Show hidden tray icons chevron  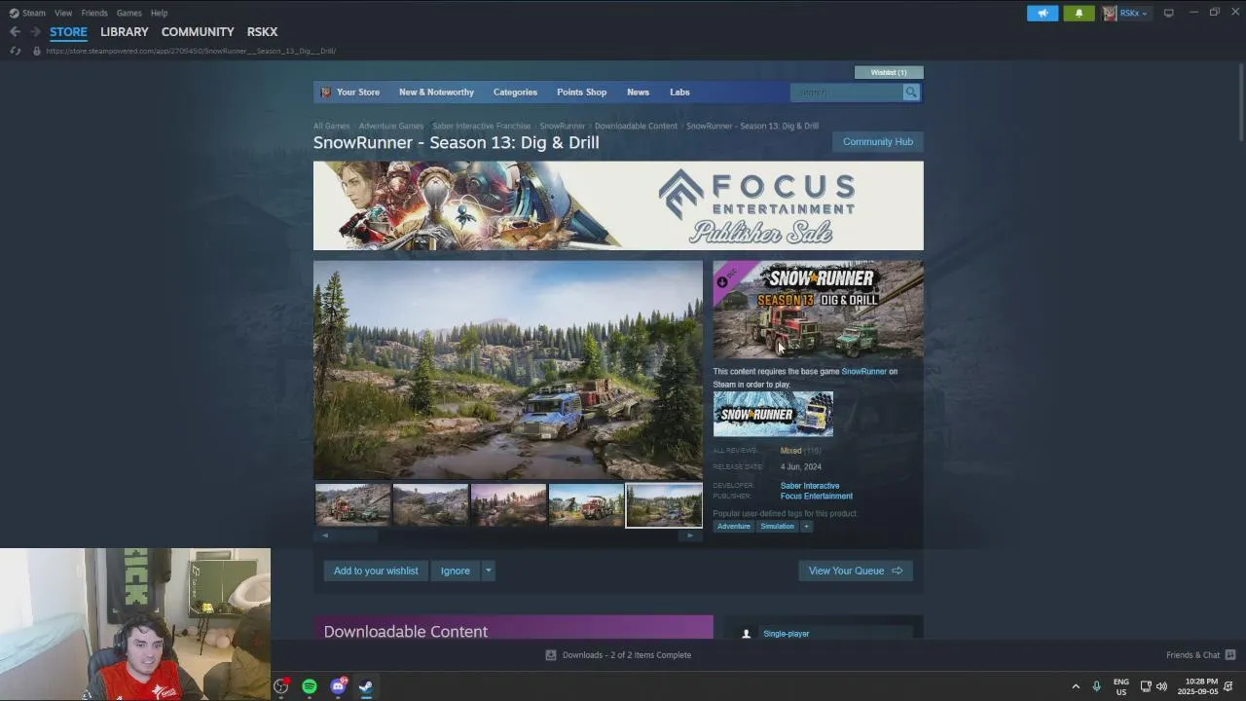pyautogui.click(x=1076, y=686)
